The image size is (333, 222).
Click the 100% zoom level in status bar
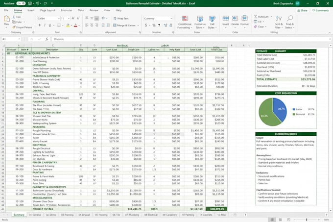tap(326, 220)
